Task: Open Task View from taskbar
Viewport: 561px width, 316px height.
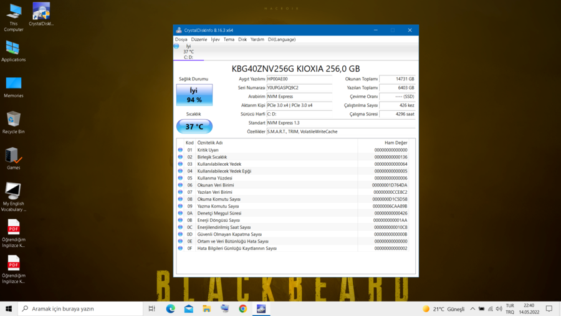Action: 151,309
